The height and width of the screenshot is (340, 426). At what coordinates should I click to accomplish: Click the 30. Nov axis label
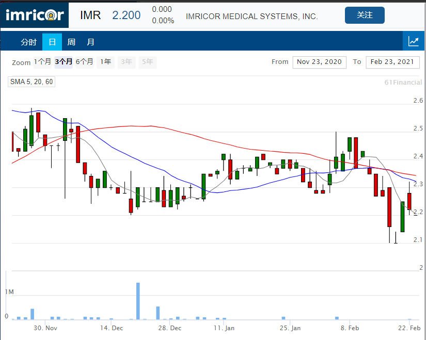[45, 328]
